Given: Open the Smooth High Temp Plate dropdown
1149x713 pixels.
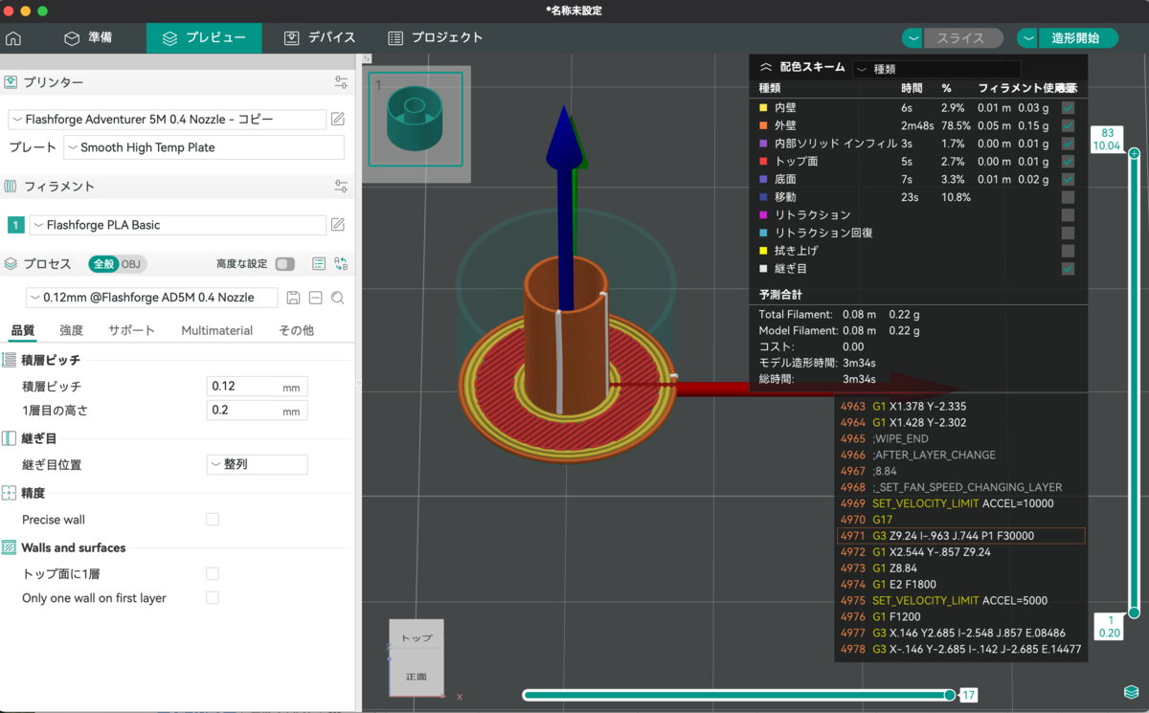Looking at the screenshot, I should pos(204,147).
